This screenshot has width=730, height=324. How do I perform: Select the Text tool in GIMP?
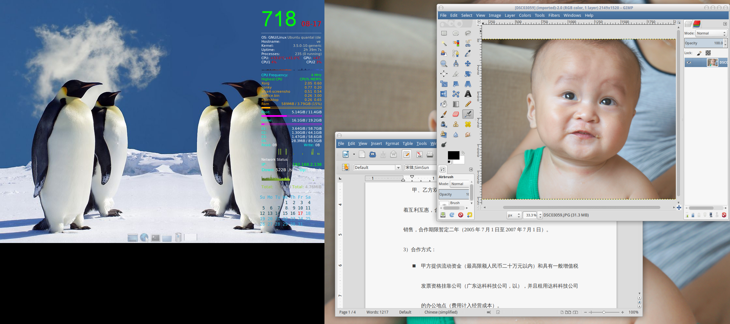pos(468,94)
